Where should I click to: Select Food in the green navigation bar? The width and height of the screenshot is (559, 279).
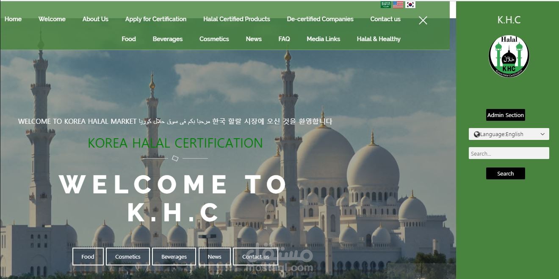coord(129,39)
